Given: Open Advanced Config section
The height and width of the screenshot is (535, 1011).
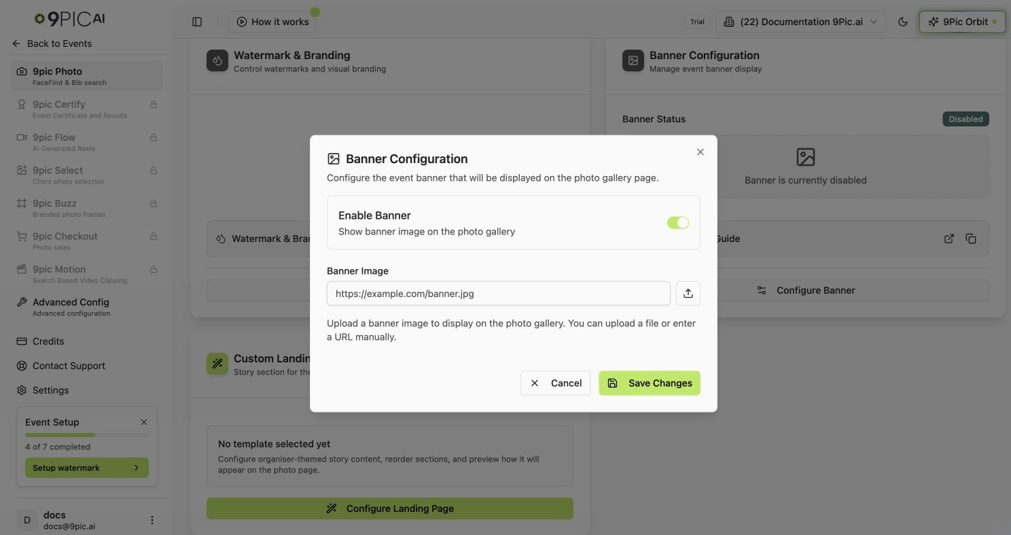Looking at the screenshot, I should point(87,307).
